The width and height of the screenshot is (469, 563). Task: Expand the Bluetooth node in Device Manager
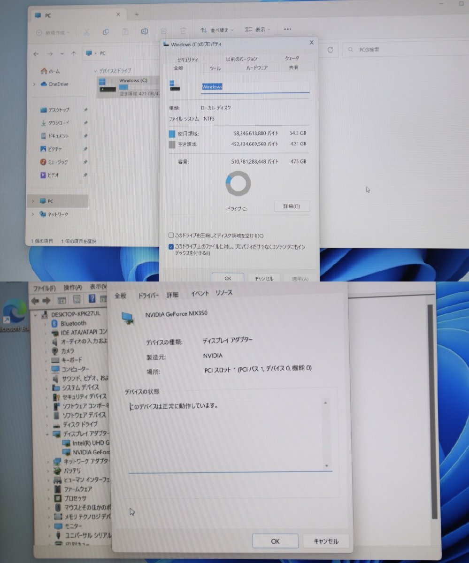point(45,323)
